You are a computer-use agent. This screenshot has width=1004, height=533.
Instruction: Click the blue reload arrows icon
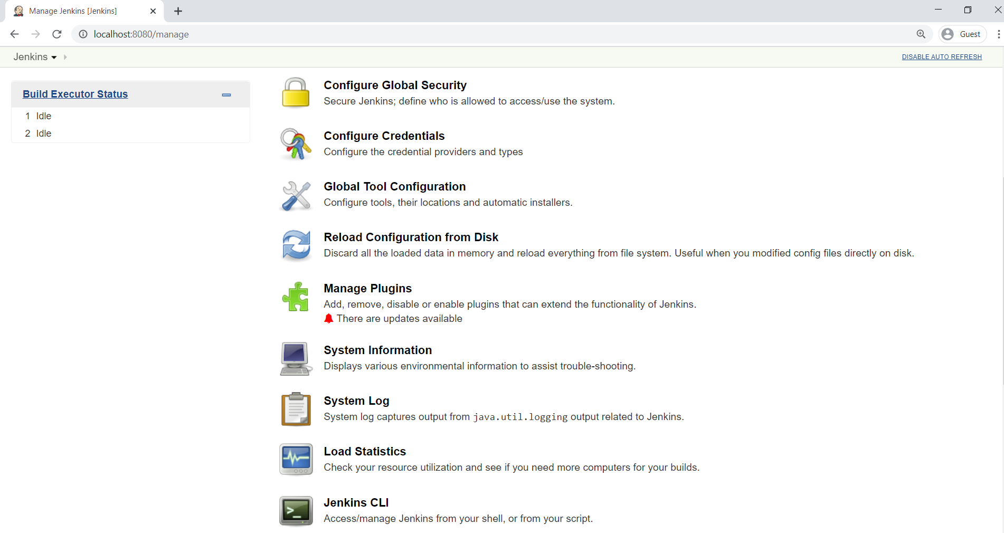[x=296, y=245]
